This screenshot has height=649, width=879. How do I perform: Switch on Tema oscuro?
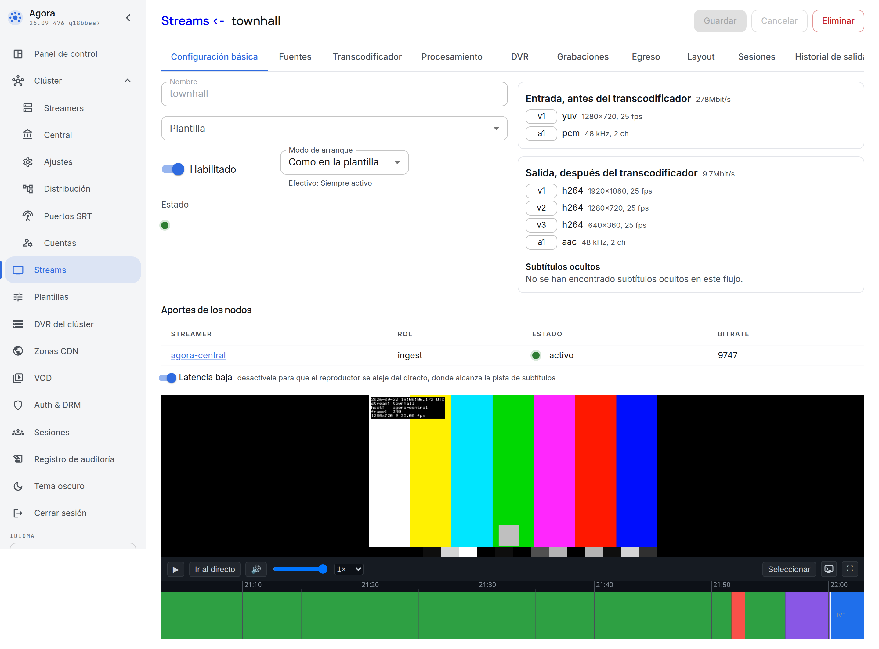(59, 486)
